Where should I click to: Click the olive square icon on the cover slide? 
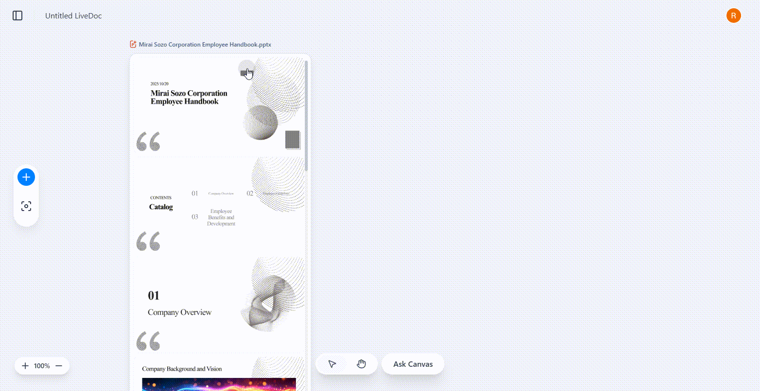pos(293,140)
